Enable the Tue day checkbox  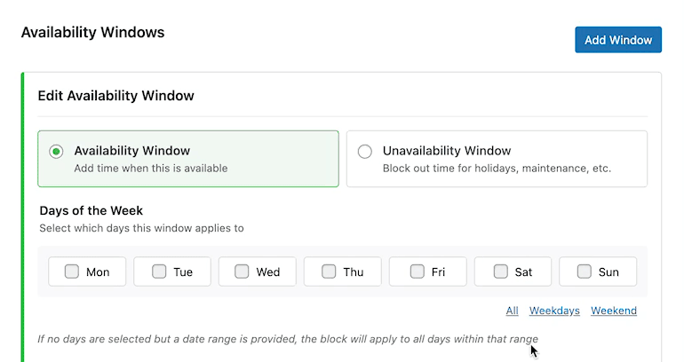(x=159, y=271)
